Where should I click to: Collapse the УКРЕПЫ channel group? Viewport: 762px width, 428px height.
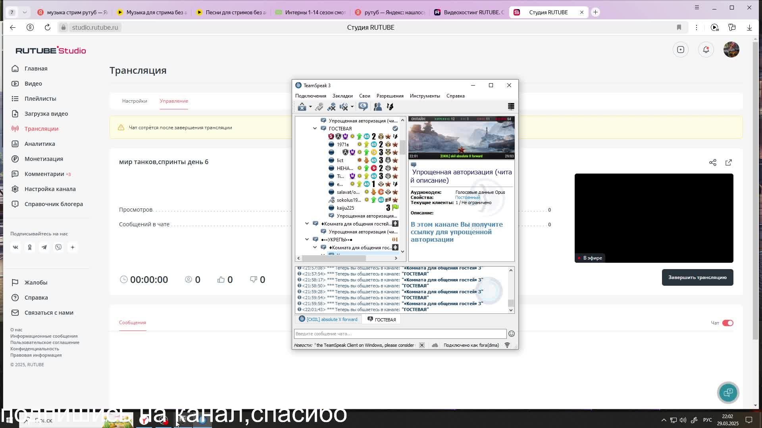point(307,239)
